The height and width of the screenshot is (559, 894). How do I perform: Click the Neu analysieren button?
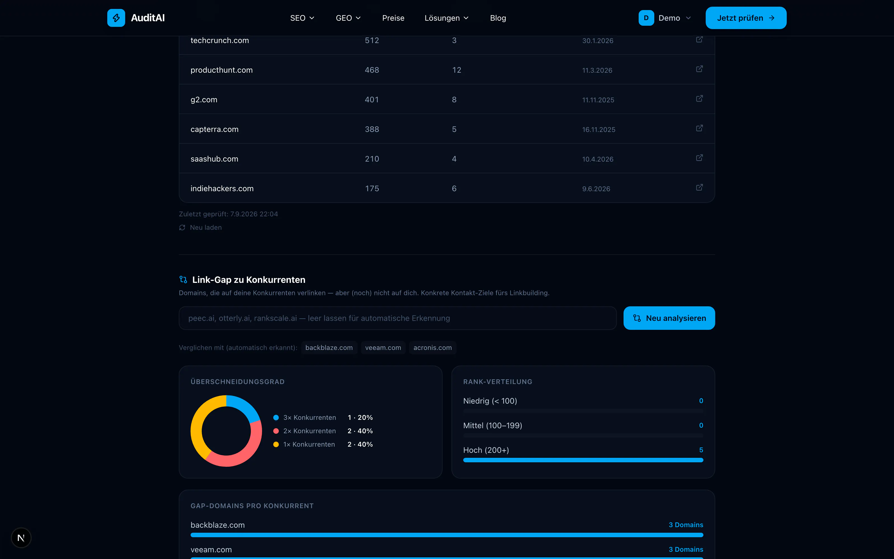669,318
